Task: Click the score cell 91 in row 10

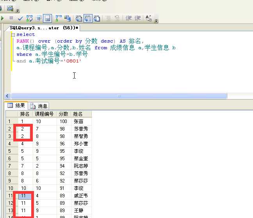Action: click(x=64, y=188)
